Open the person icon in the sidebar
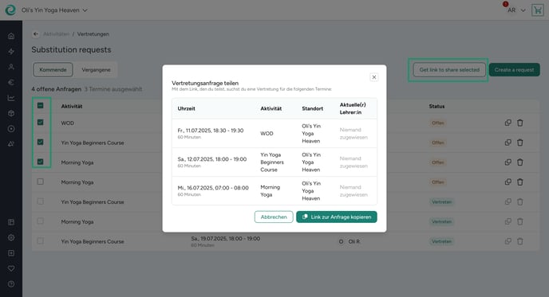This screenshot has height=297, width=549. tap(11, 67)
